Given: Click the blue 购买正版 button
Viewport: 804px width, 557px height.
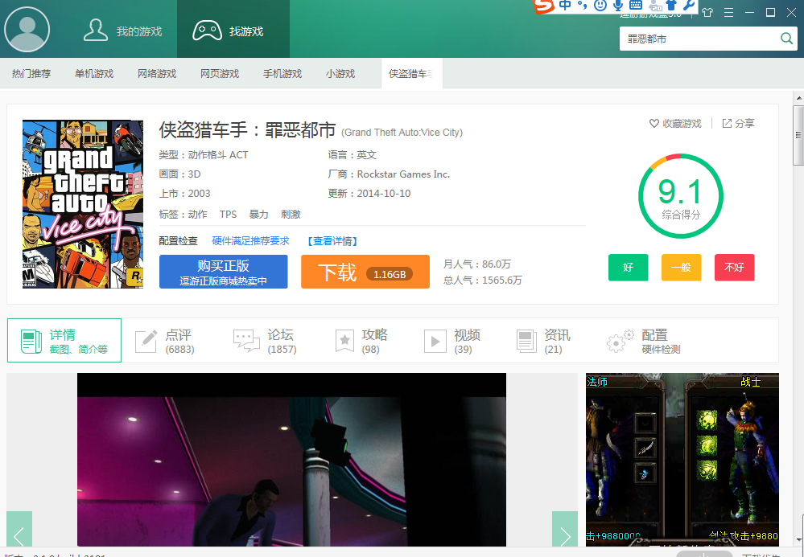Looking at the screenshot, I should (223, 272).
